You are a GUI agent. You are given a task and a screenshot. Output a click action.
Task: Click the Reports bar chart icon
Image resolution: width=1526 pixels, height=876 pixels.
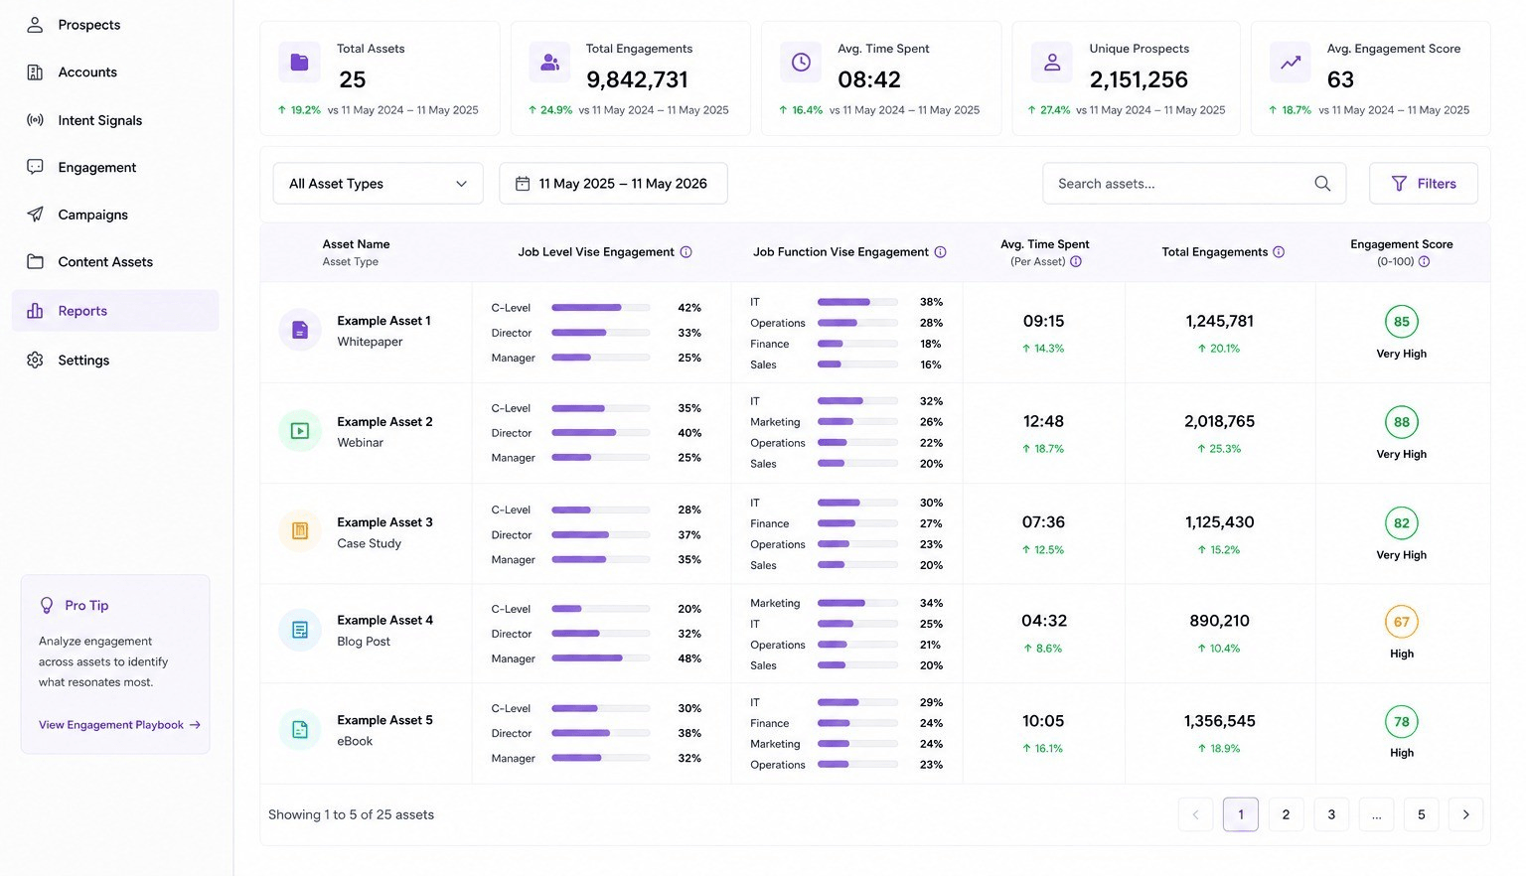coord(35,311)
